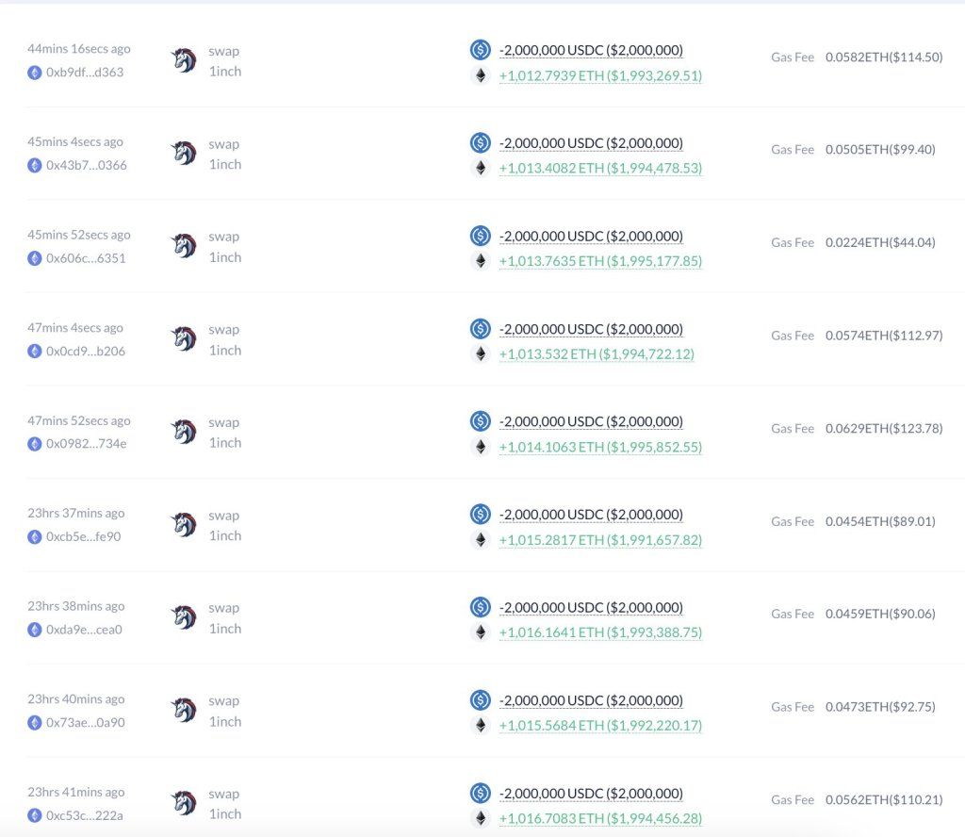Screen dimensions: 965x837
Task: Click the +1,012.7939 ETH ($1,993,269.51) amount
Action: [x=600, y=75]
